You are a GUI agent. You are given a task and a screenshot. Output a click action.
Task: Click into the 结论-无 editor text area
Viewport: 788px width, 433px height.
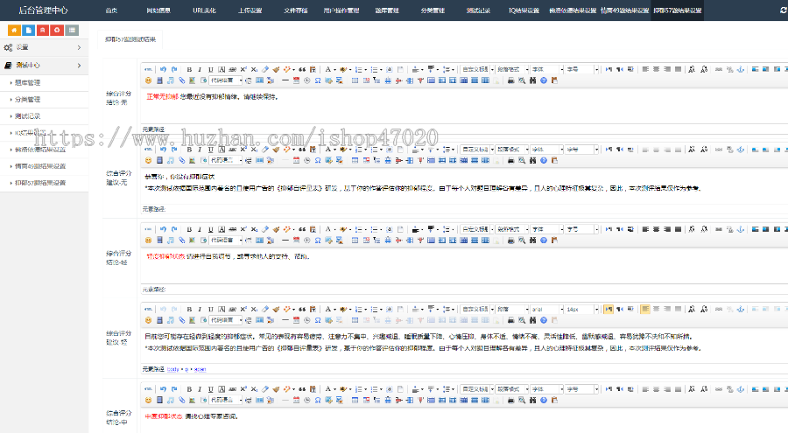(464, 107)
